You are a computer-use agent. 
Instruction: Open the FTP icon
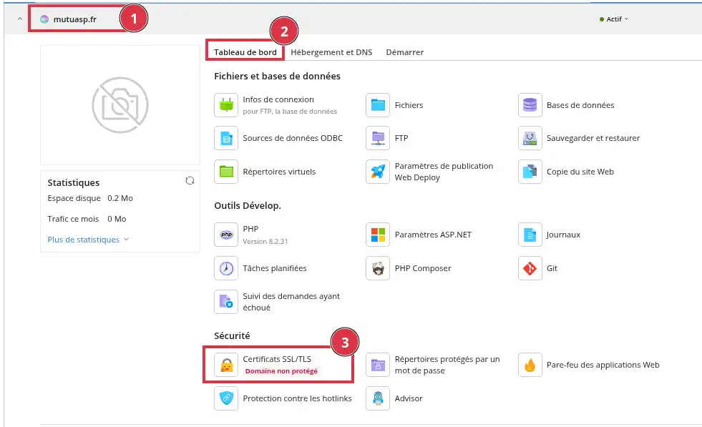coord(378,138)
